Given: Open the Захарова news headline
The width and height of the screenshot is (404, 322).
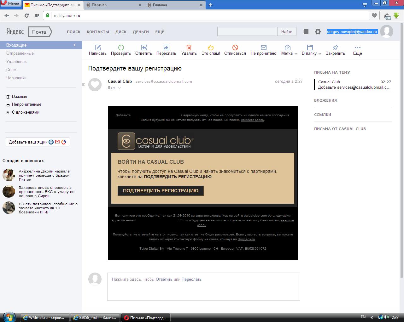Looking at the screenshot, I should (47, 191).
